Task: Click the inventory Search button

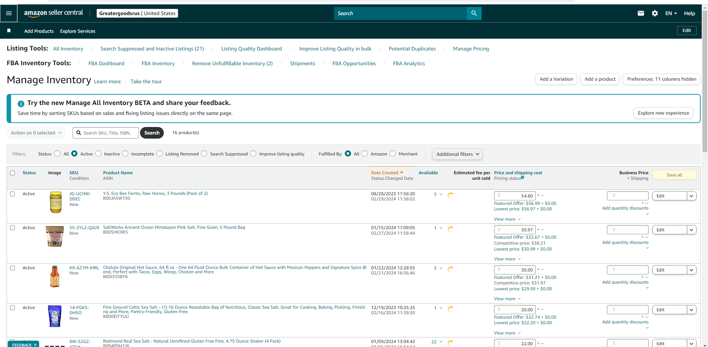Action: (152, 133)
